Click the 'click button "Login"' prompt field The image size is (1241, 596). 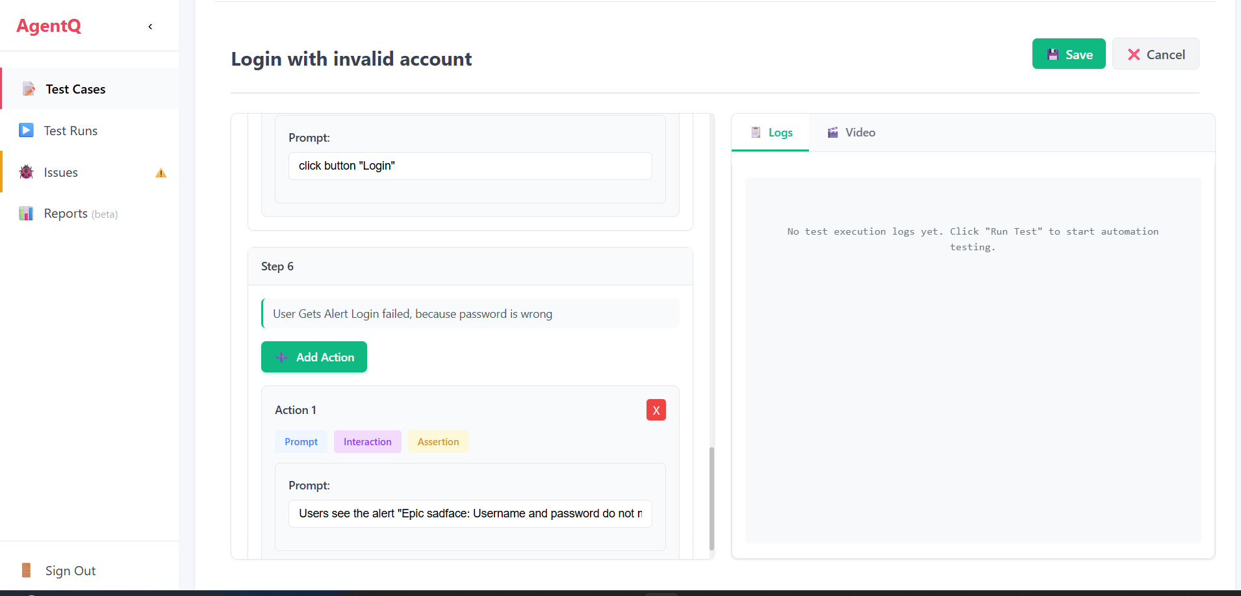(x=470, y=166)
